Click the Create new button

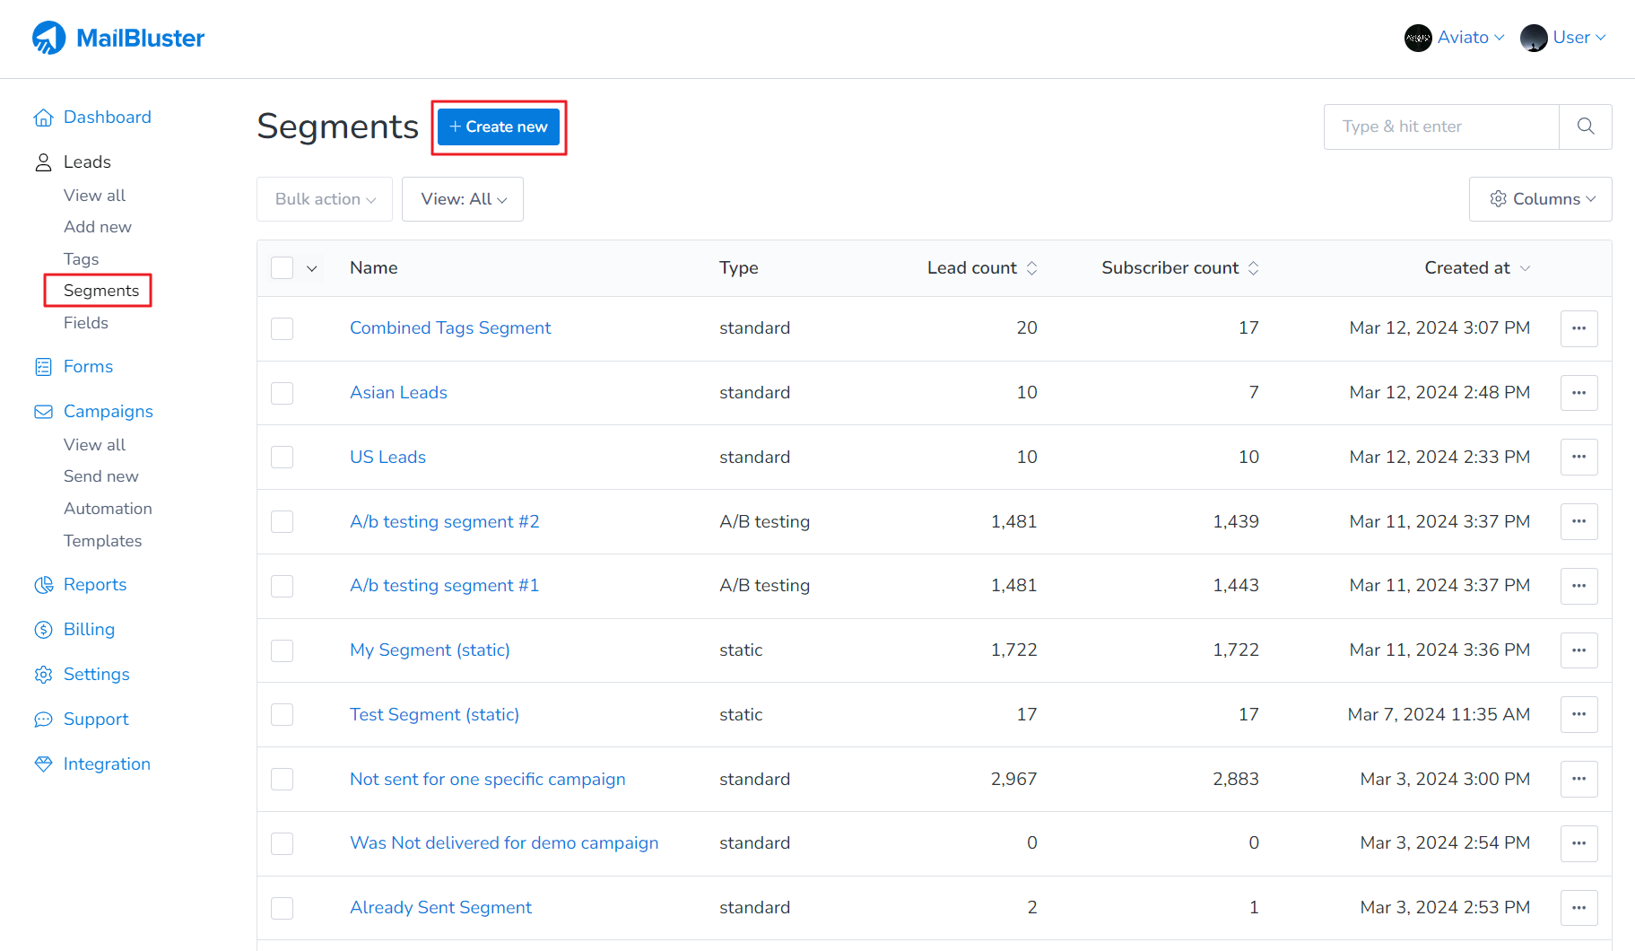point(499,127)
